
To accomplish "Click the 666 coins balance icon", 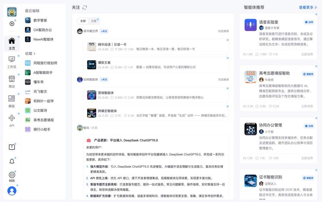I will (12, 175).
